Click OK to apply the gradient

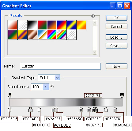tap(116, 18)
